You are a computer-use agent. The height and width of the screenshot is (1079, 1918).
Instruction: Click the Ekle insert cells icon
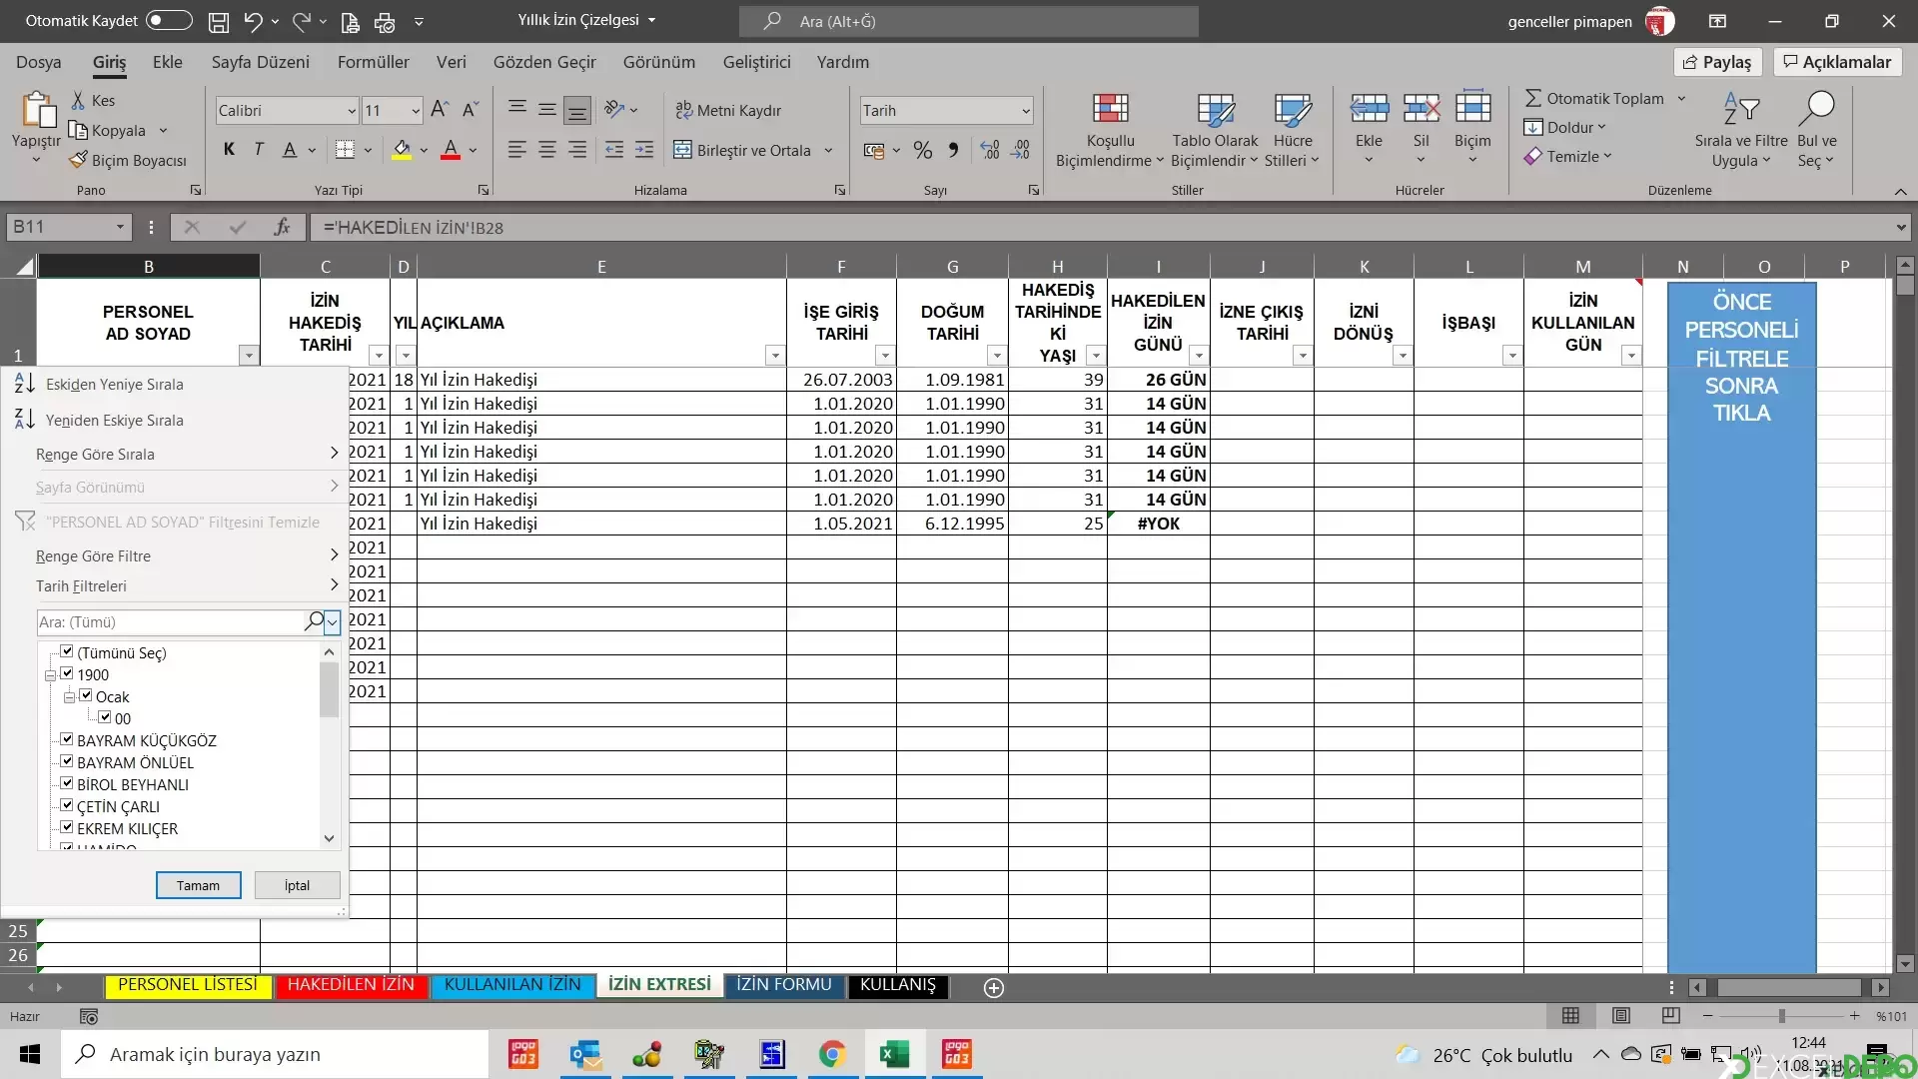click(x=1370, y=108)
